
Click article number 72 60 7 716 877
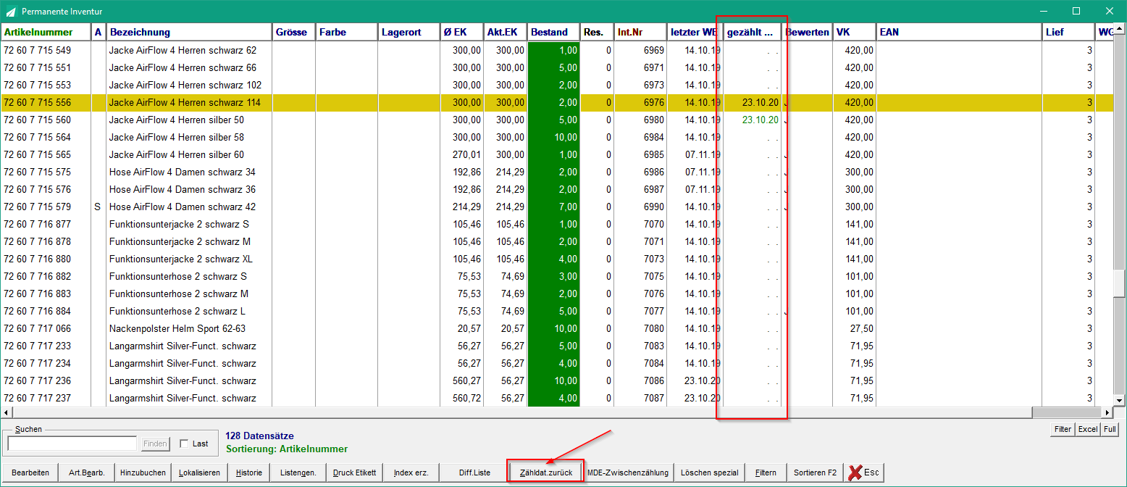(38, 224)
